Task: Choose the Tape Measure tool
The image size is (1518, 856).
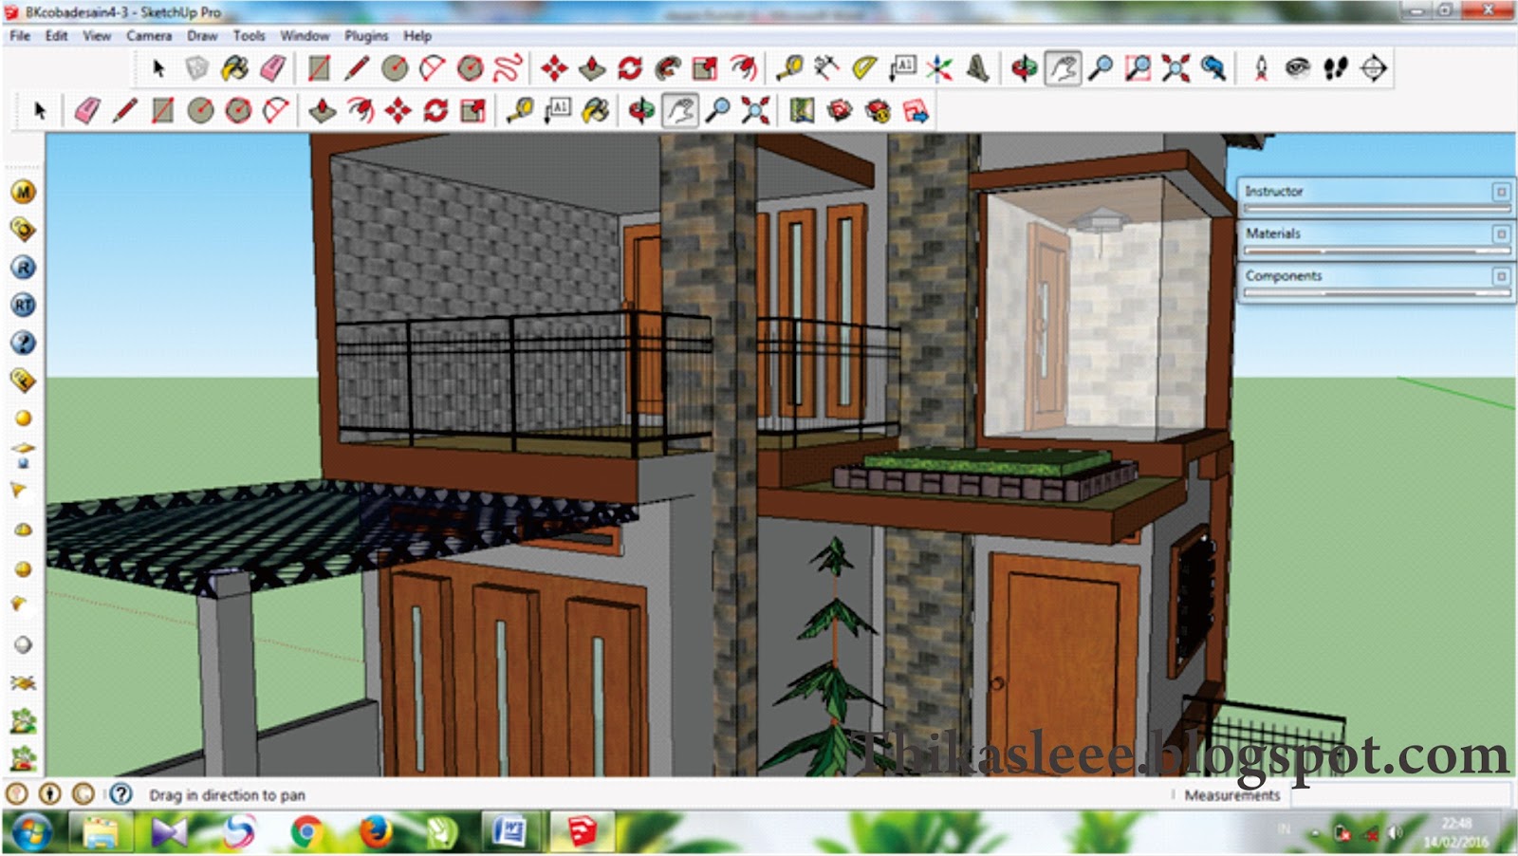Action: click(x=791, y=67)
